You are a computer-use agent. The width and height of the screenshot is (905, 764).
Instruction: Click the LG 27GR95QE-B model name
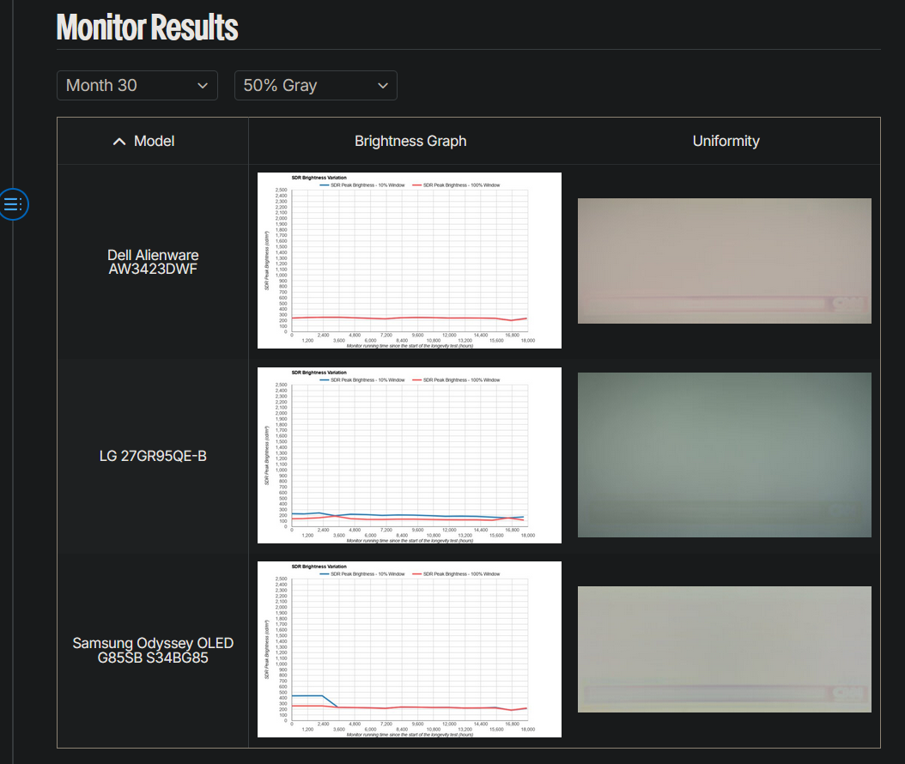click(x=153, y=456)
